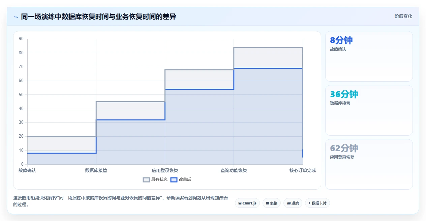Viewport: 426px width, 221px height.
Task: Click the trend icon beside the title
Action: [16, 17]
